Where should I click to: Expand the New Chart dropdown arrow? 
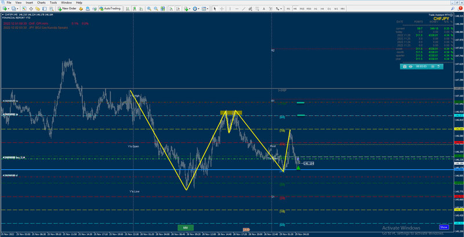pos(9,9)
